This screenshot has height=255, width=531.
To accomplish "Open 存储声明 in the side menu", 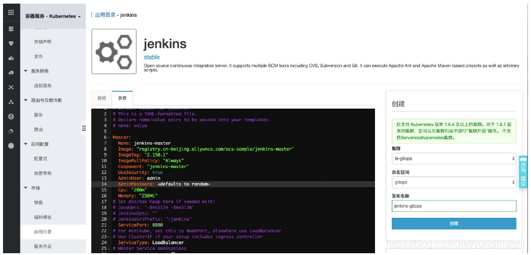I will pyautogui.click(x=43, y=41).
